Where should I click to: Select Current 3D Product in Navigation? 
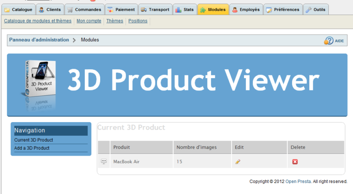pyautogui.click(x=34, y=140)
